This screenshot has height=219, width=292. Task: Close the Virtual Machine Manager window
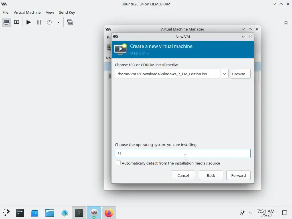pos(257,29)
